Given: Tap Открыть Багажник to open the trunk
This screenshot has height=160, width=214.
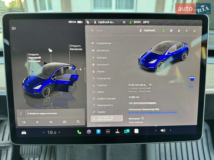Looking at the screenshot, I should [x=76, y=48].
